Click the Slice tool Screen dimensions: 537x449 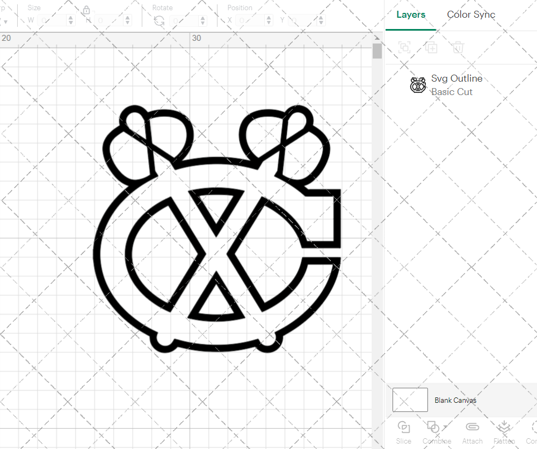click(404, 433)
